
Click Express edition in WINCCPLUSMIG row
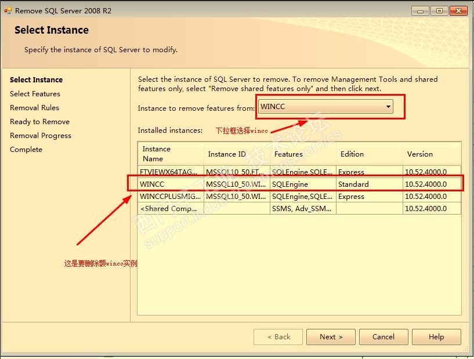click(370, 197)
